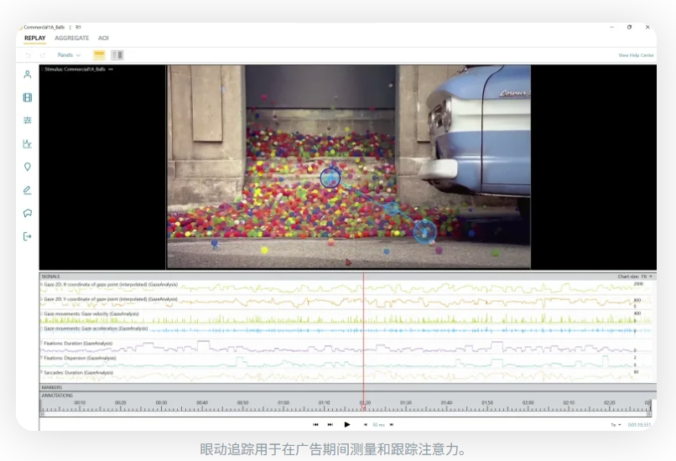Skip to the start of the recording

[316, 425]
